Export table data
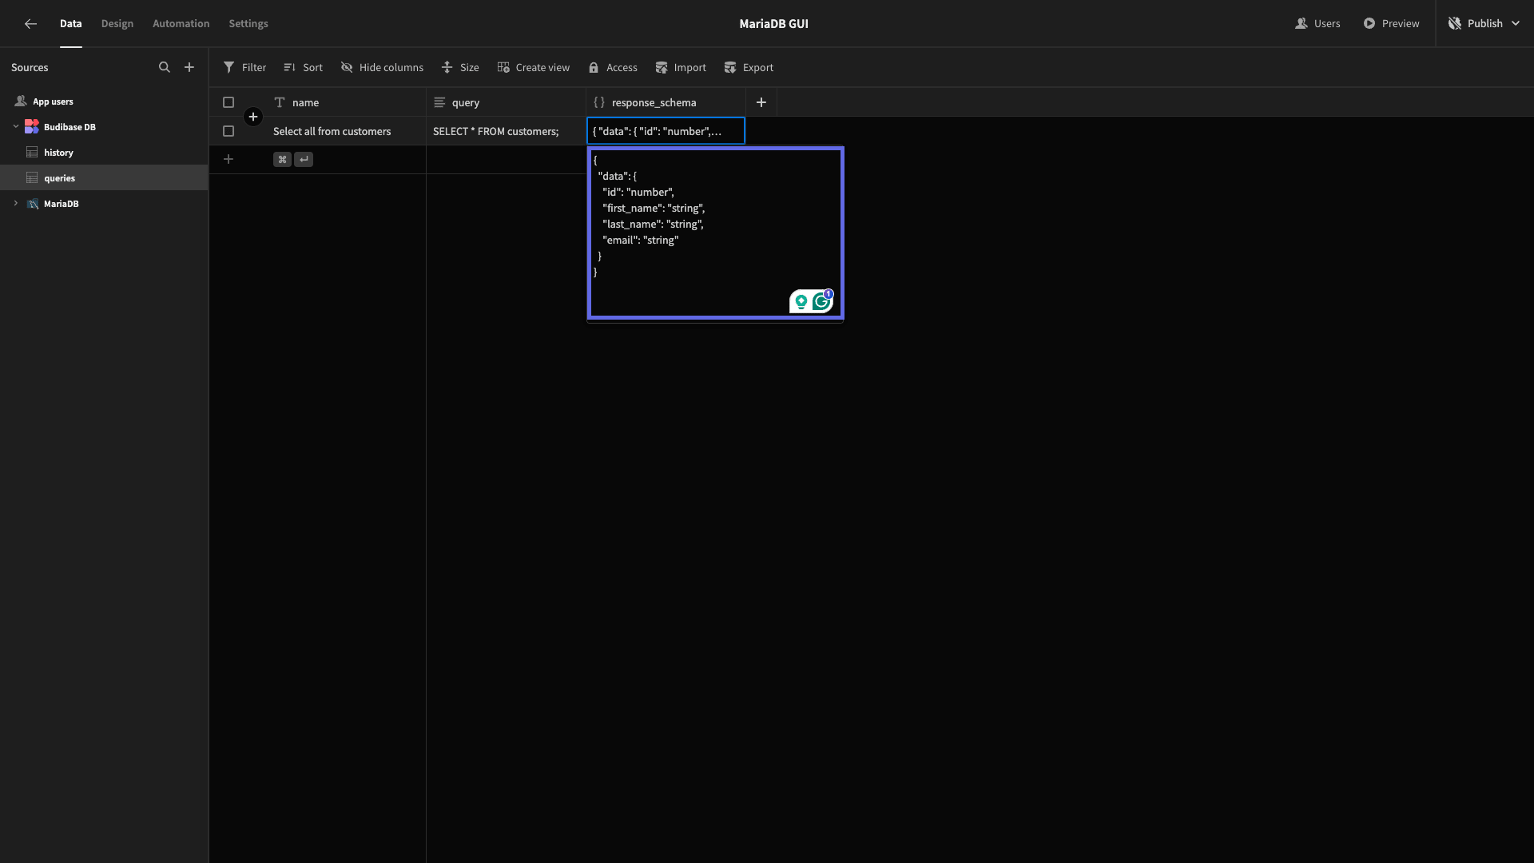Viewport: 1534px width, 863px height. [749, 67]
